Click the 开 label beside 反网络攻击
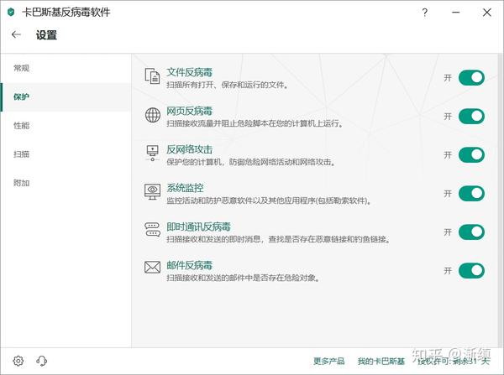This screenshot has width=504, height=375. click(x=448, y=155)
